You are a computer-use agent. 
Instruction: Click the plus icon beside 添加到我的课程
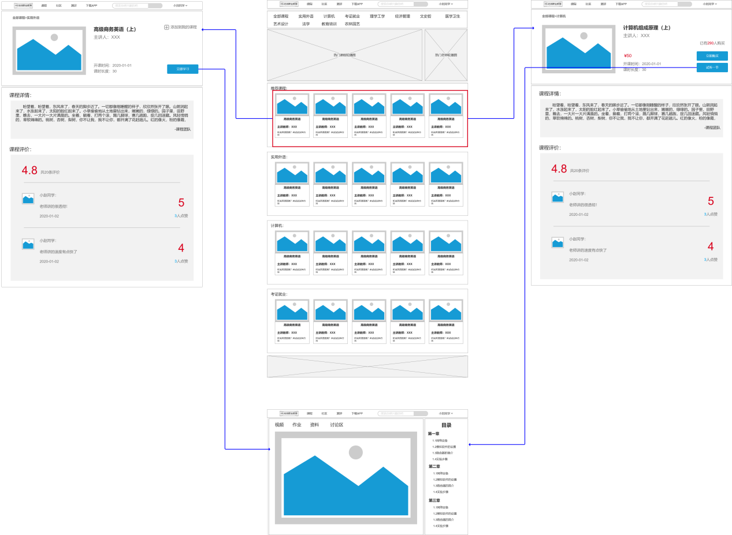[167, 27]
